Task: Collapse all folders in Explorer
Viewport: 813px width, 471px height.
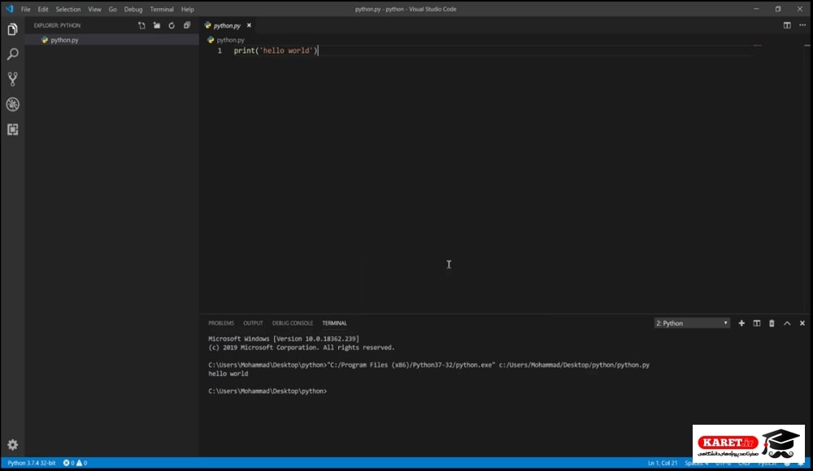Action: pos(187,25)
